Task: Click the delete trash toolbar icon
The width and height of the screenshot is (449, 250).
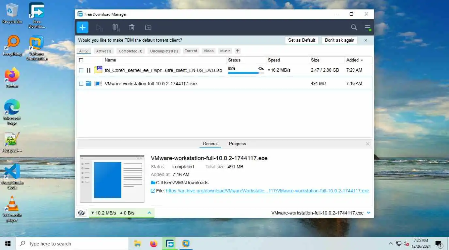Action: click(x=132, y=28)
